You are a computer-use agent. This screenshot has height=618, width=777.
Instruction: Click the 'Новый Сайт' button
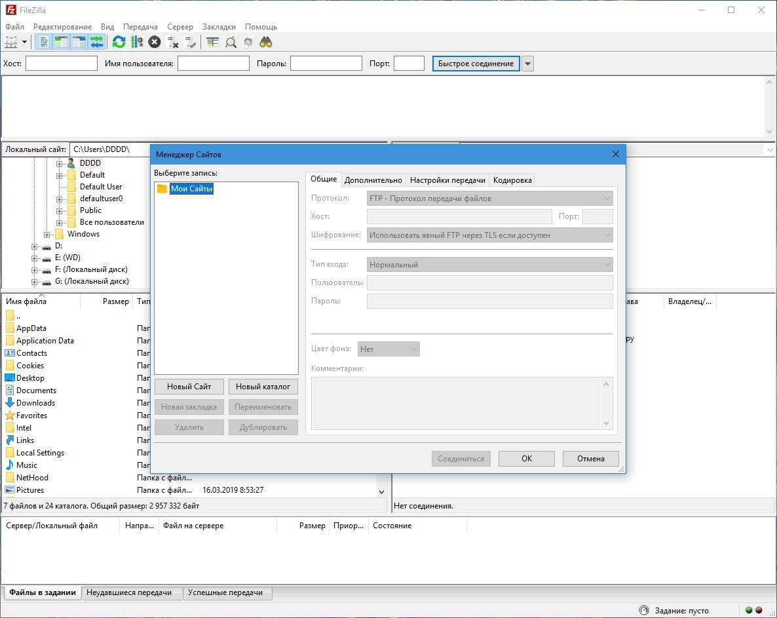[x=189, y=387]
